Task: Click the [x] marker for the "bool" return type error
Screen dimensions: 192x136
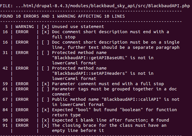Action: (45, 110)
